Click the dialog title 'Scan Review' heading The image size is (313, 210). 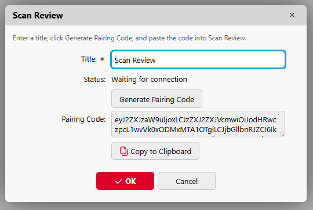pyautogui.click(x=38, y=16)
